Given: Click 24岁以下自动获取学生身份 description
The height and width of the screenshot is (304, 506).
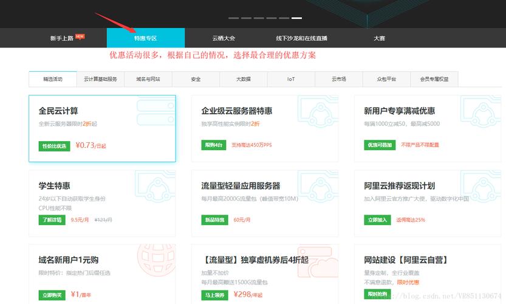Looking at the screenshot, I should [x=72, y=199].
